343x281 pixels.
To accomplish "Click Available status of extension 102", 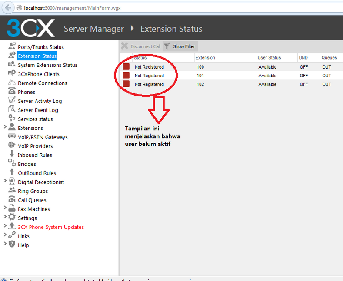I will pos(267,84).
